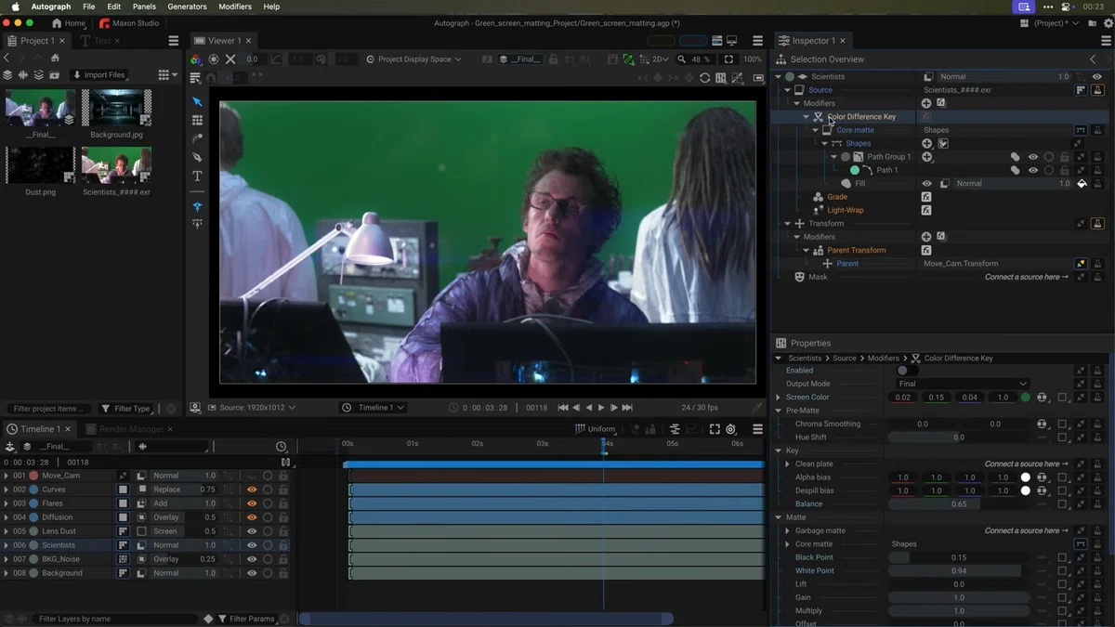Click the Screen Color picker wheel icon
The image size is (1115, 627).
(x=1043, y=398)
